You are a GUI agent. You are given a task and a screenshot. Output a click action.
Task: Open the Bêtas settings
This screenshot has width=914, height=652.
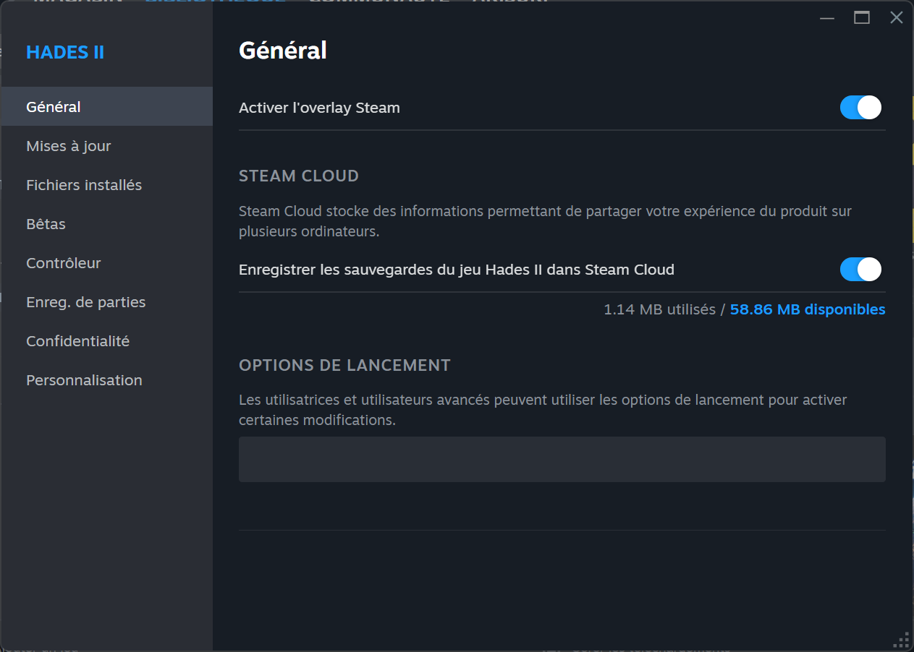tap(106, 224)
